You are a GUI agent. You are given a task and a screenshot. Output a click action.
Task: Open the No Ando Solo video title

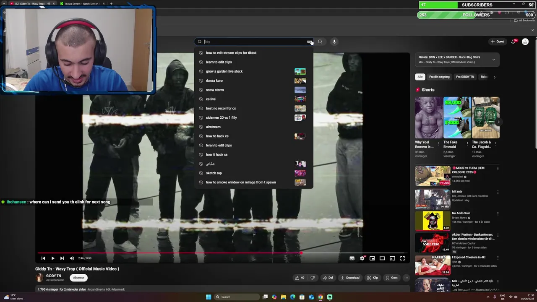[461, 213]
